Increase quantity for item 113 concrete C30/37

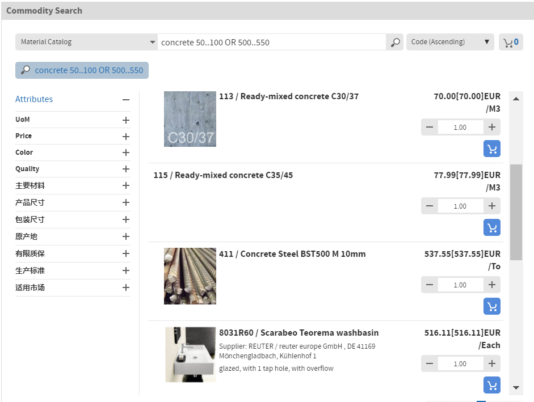pyautogui.click(x=492, y=128)
